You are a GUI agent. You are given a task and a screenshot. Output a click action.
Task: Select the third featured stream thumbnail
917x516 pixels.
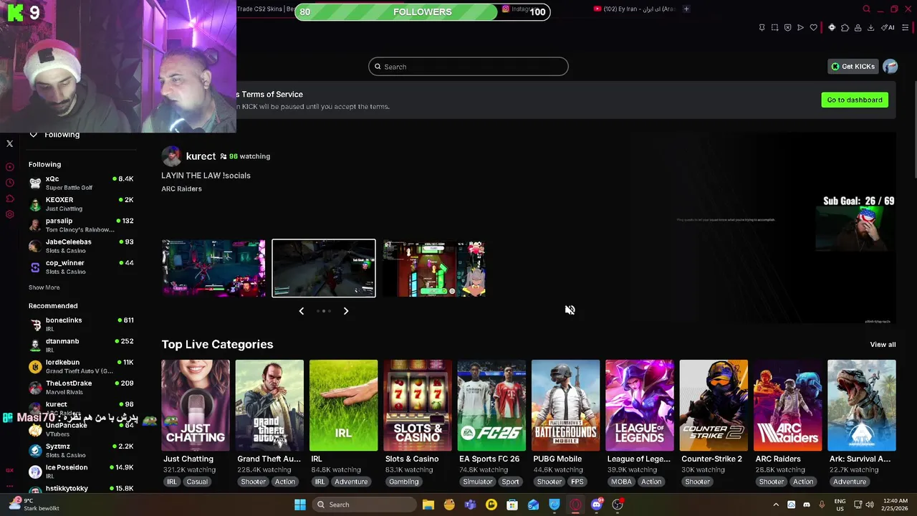pyautogui.click(x=434, y=268)
